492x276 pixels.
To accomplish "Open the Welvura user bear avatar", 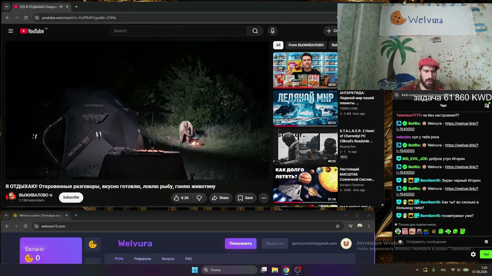I will click(346, 243).
